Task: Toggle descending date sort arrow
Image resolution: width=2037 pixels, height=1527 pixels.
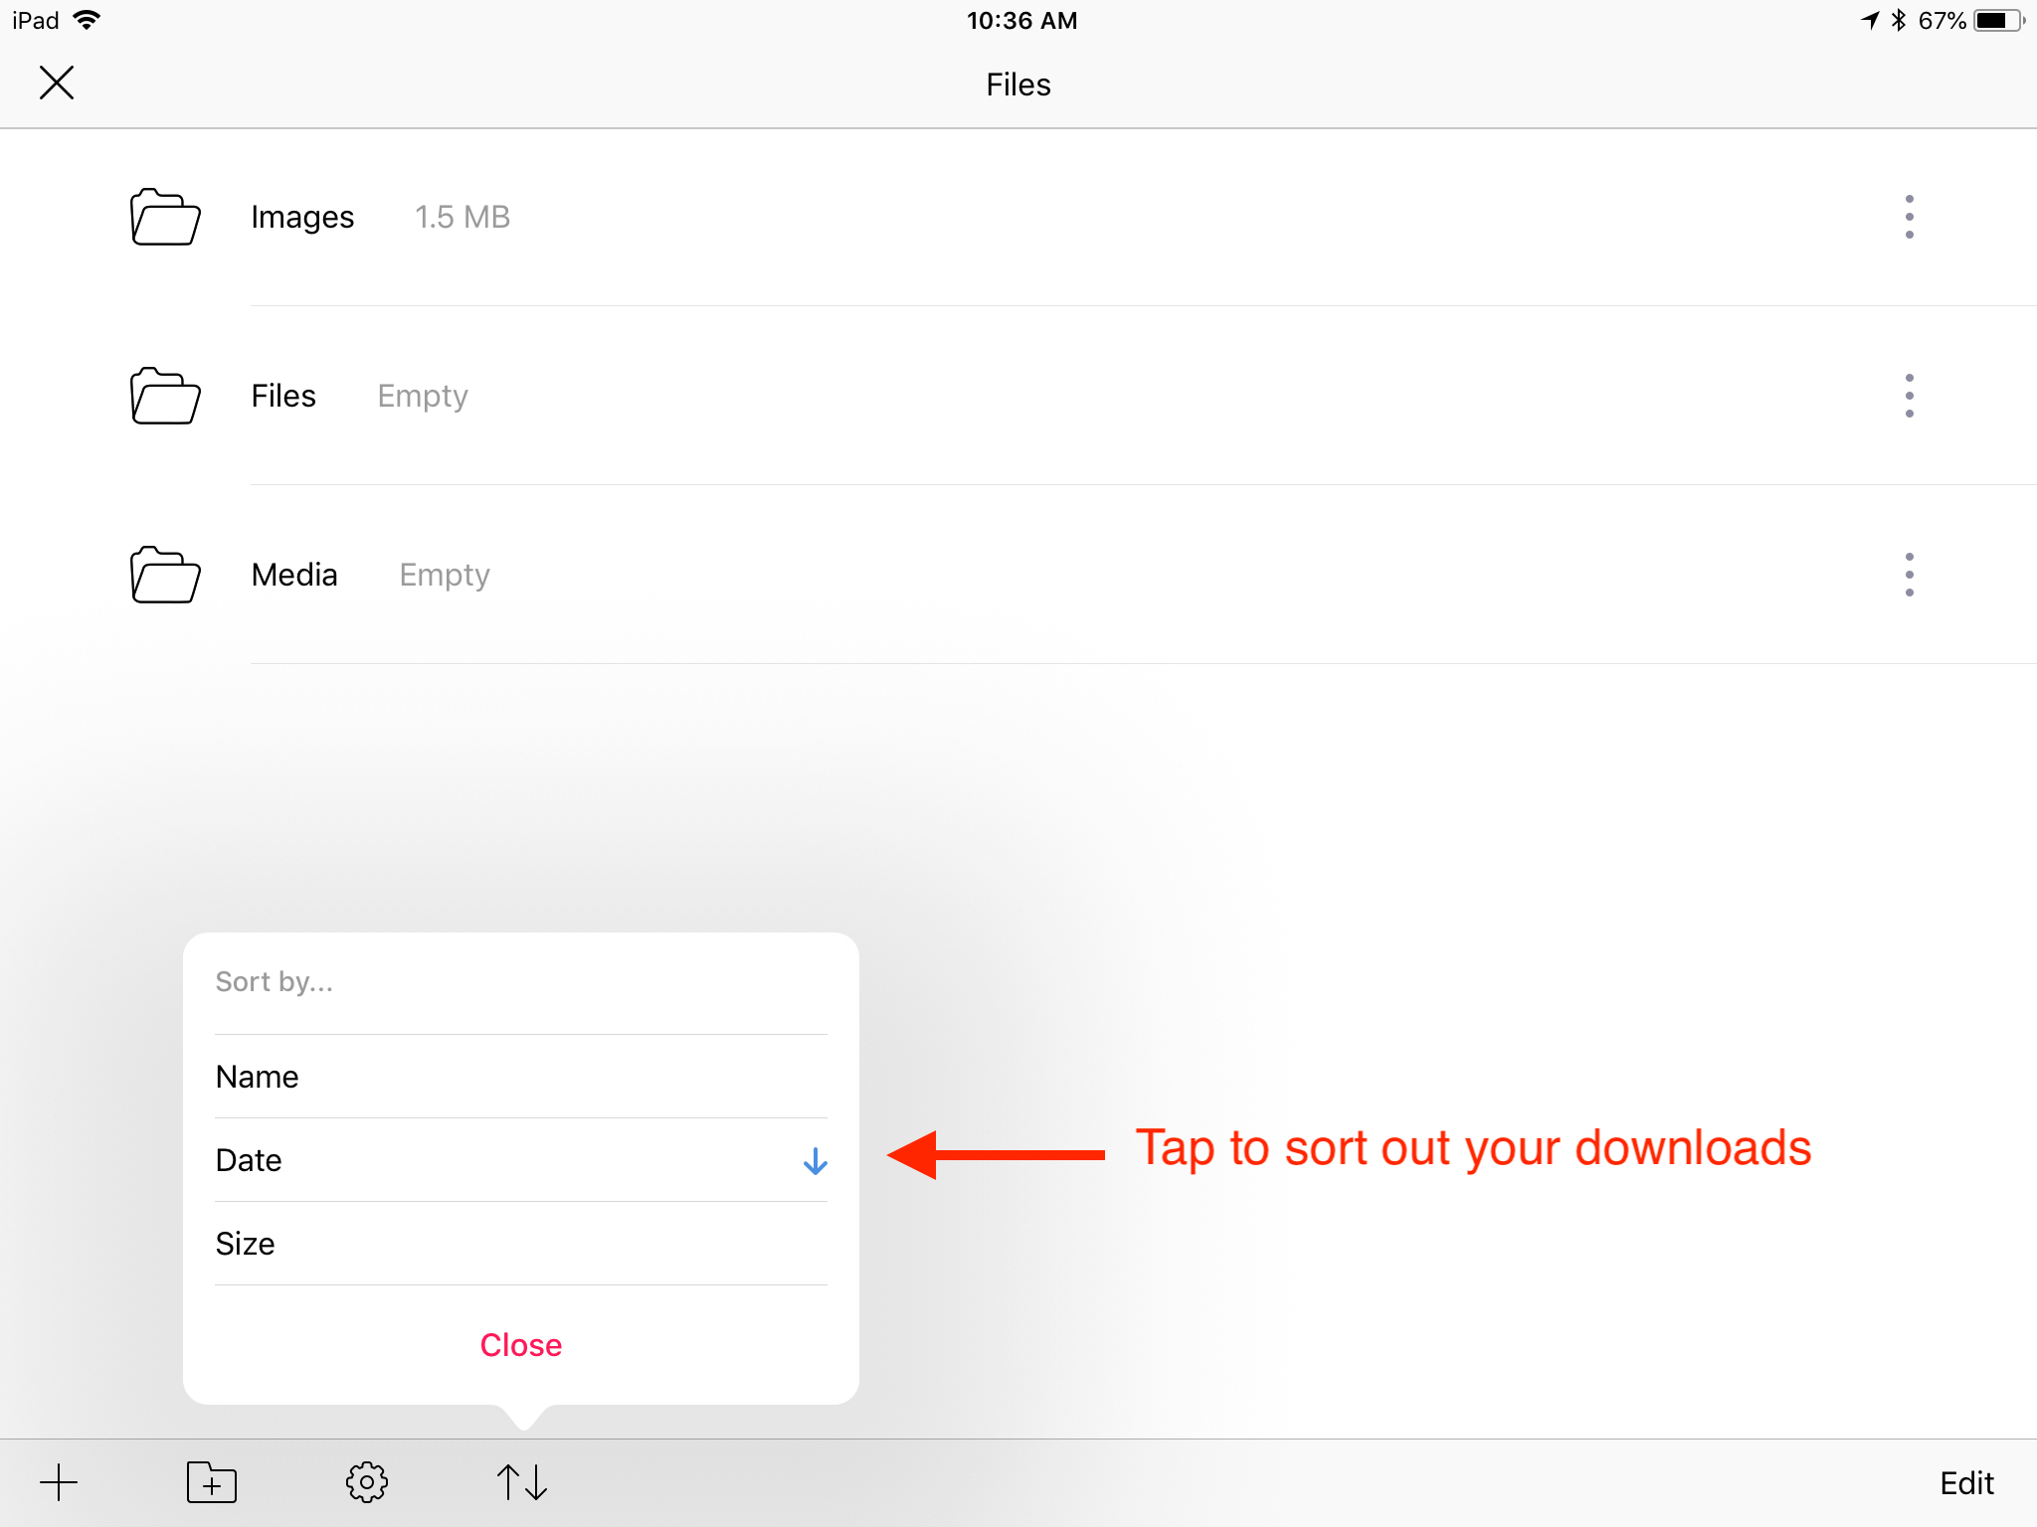Action: point(815,1161)
